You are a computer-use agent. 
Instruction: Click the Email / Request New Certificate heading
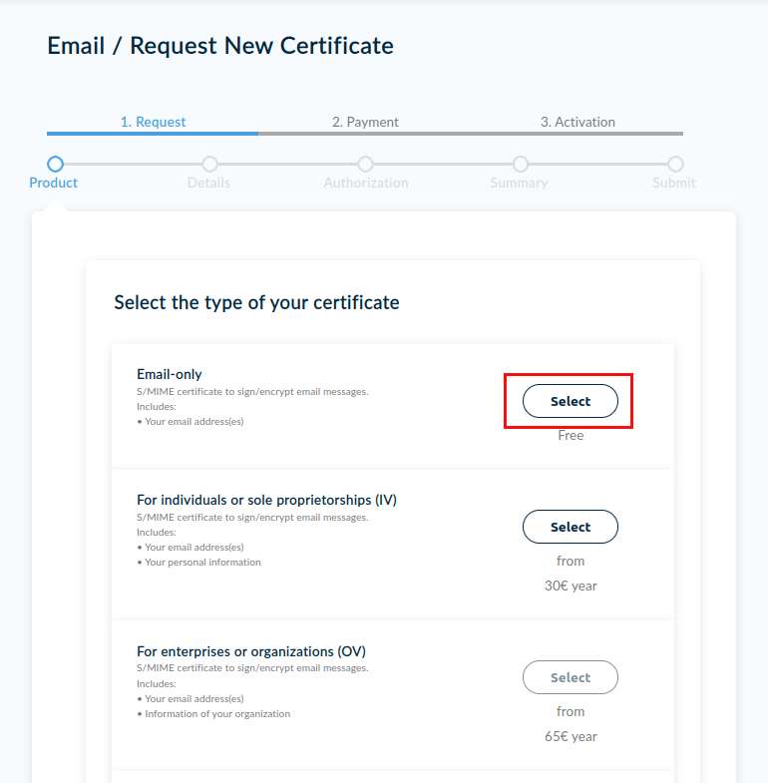click(220, 46)
